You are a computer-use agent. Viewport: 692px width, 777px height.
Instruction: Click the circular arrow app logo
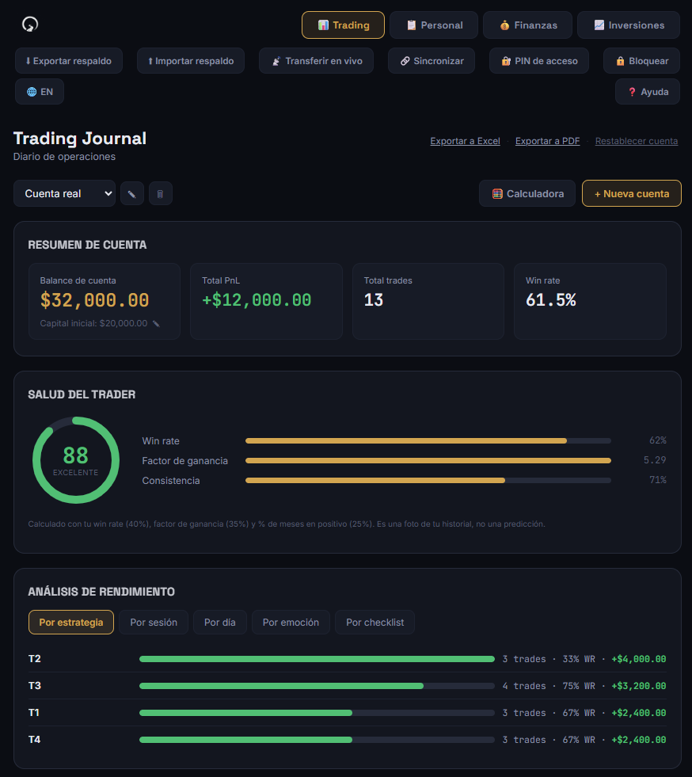(x=30, y=25)
